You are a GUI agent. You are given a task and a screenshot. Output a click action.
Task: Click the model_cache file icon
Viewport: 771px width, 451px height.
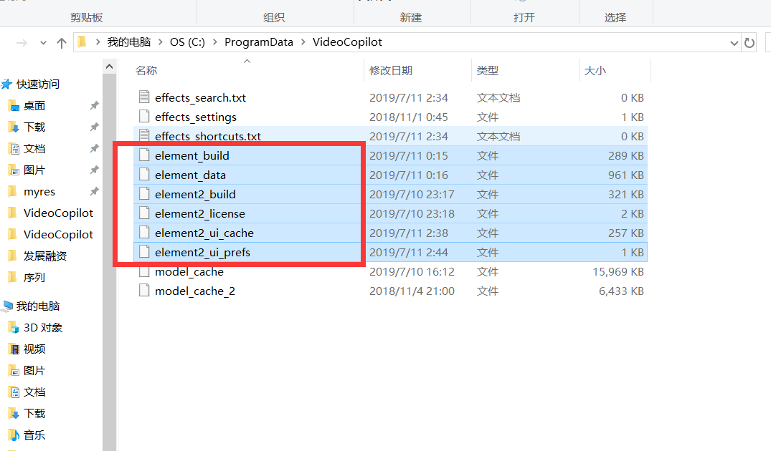[x=144, y=272]
